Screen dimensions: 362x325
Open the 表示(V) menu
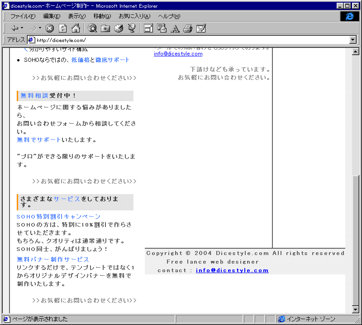76,16
